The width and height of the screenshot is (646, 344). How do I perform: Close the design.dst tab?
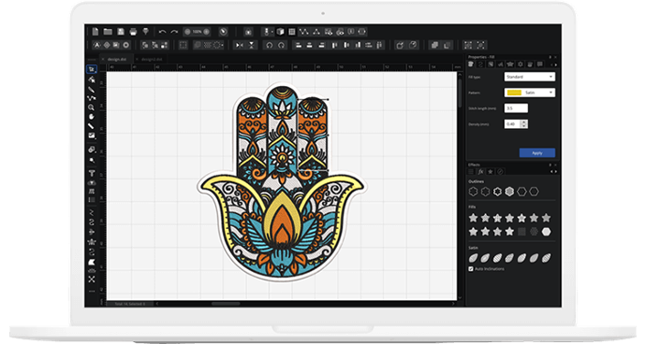pos(103,59)
